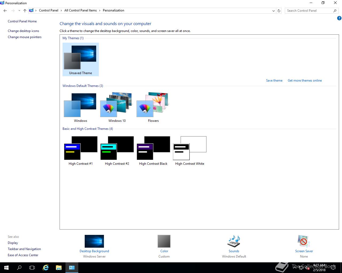The height and width of the screenshot is (273, 342).
Task: Click the search magnifier icon
Action: (x=335, y=11)
